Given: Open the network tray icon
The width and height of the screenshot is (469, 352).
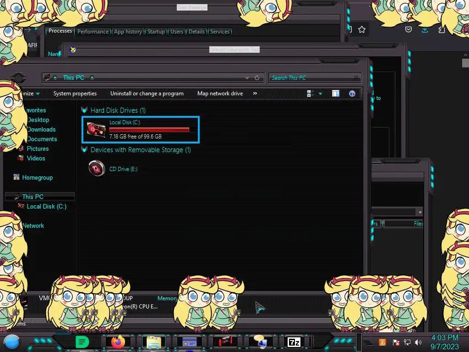Looking at the screenshot, I should [407, 342].
